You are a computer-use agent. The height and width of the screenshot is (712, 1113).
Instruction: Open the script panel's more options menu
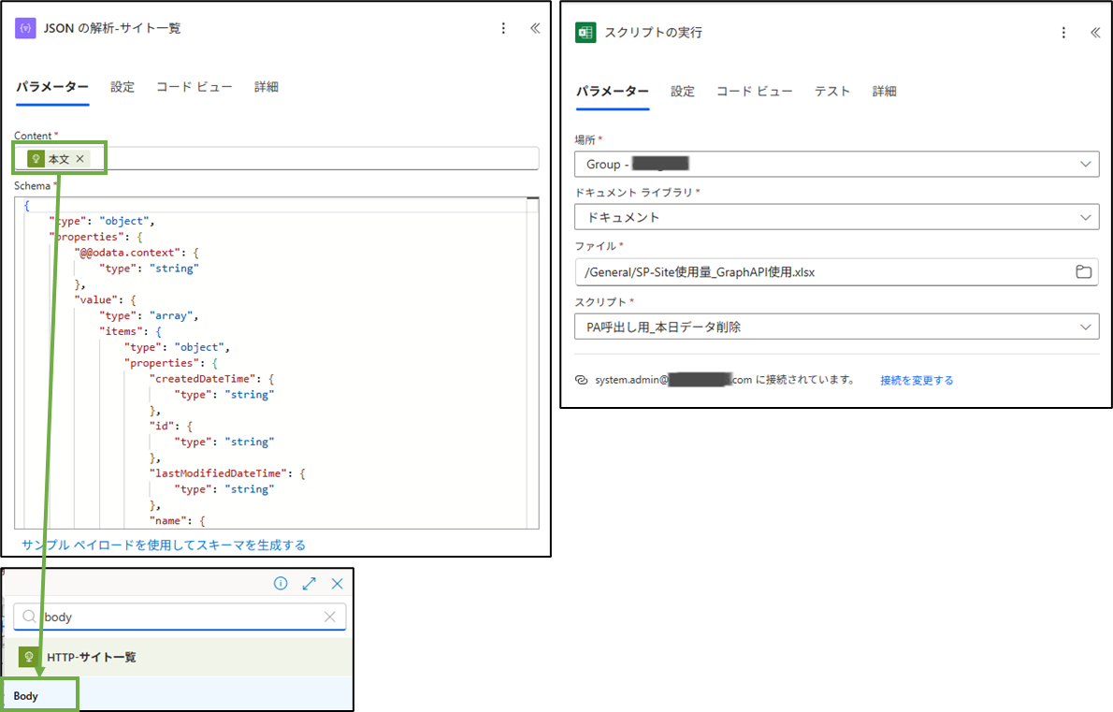[x=1063, y=33]
